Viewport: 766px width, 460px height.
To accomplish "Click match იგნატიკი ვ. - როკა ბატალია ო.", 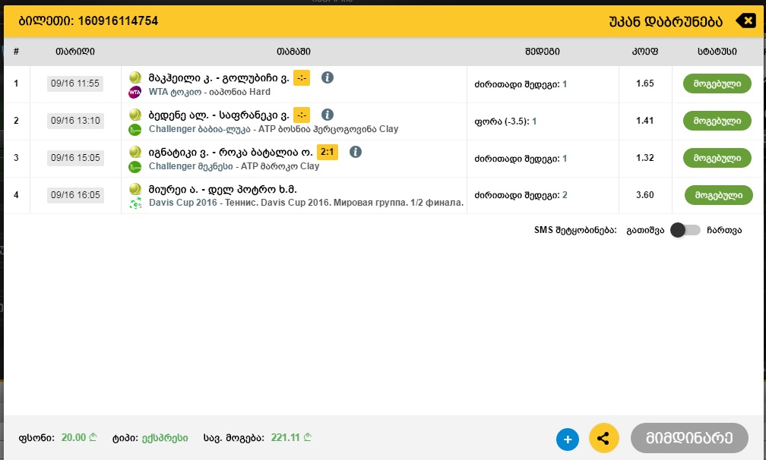I will [x=230, y=153].
